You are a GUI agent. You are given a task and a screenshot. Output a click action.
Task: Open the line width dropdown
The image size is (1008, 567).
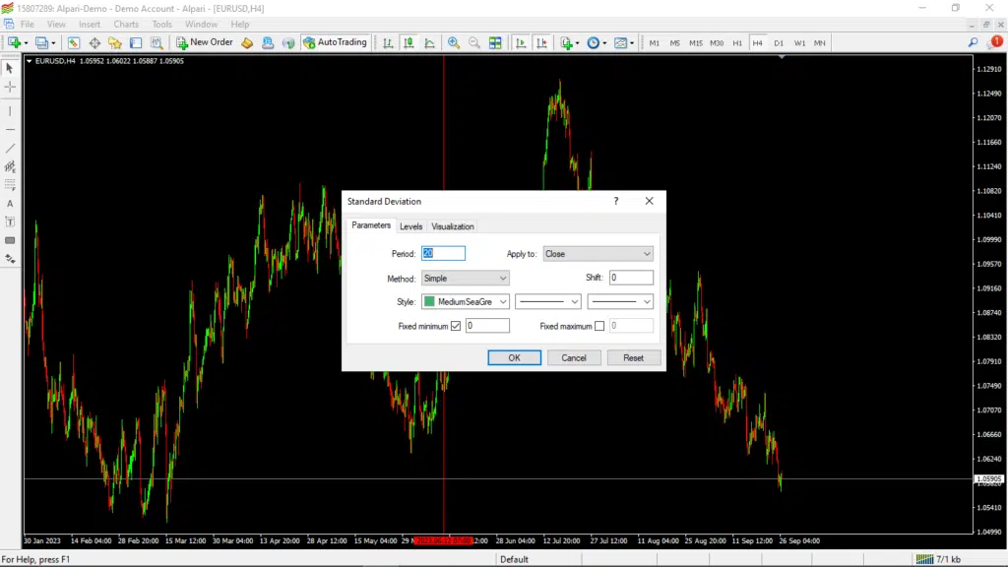tap(620, 301)
